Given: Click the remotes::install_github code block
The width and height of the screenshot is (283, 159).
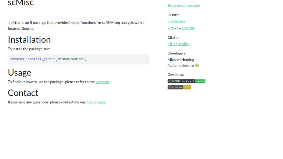Looking at the screenshot, I should [x=78, y=59].
